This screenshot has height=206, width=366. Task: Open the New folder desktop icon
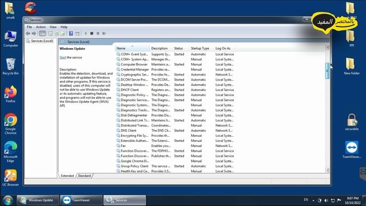tap(352, 66)
